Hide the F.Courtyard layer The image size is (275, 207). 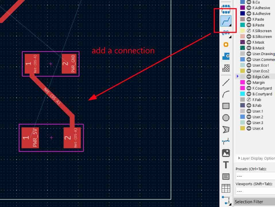249,88
